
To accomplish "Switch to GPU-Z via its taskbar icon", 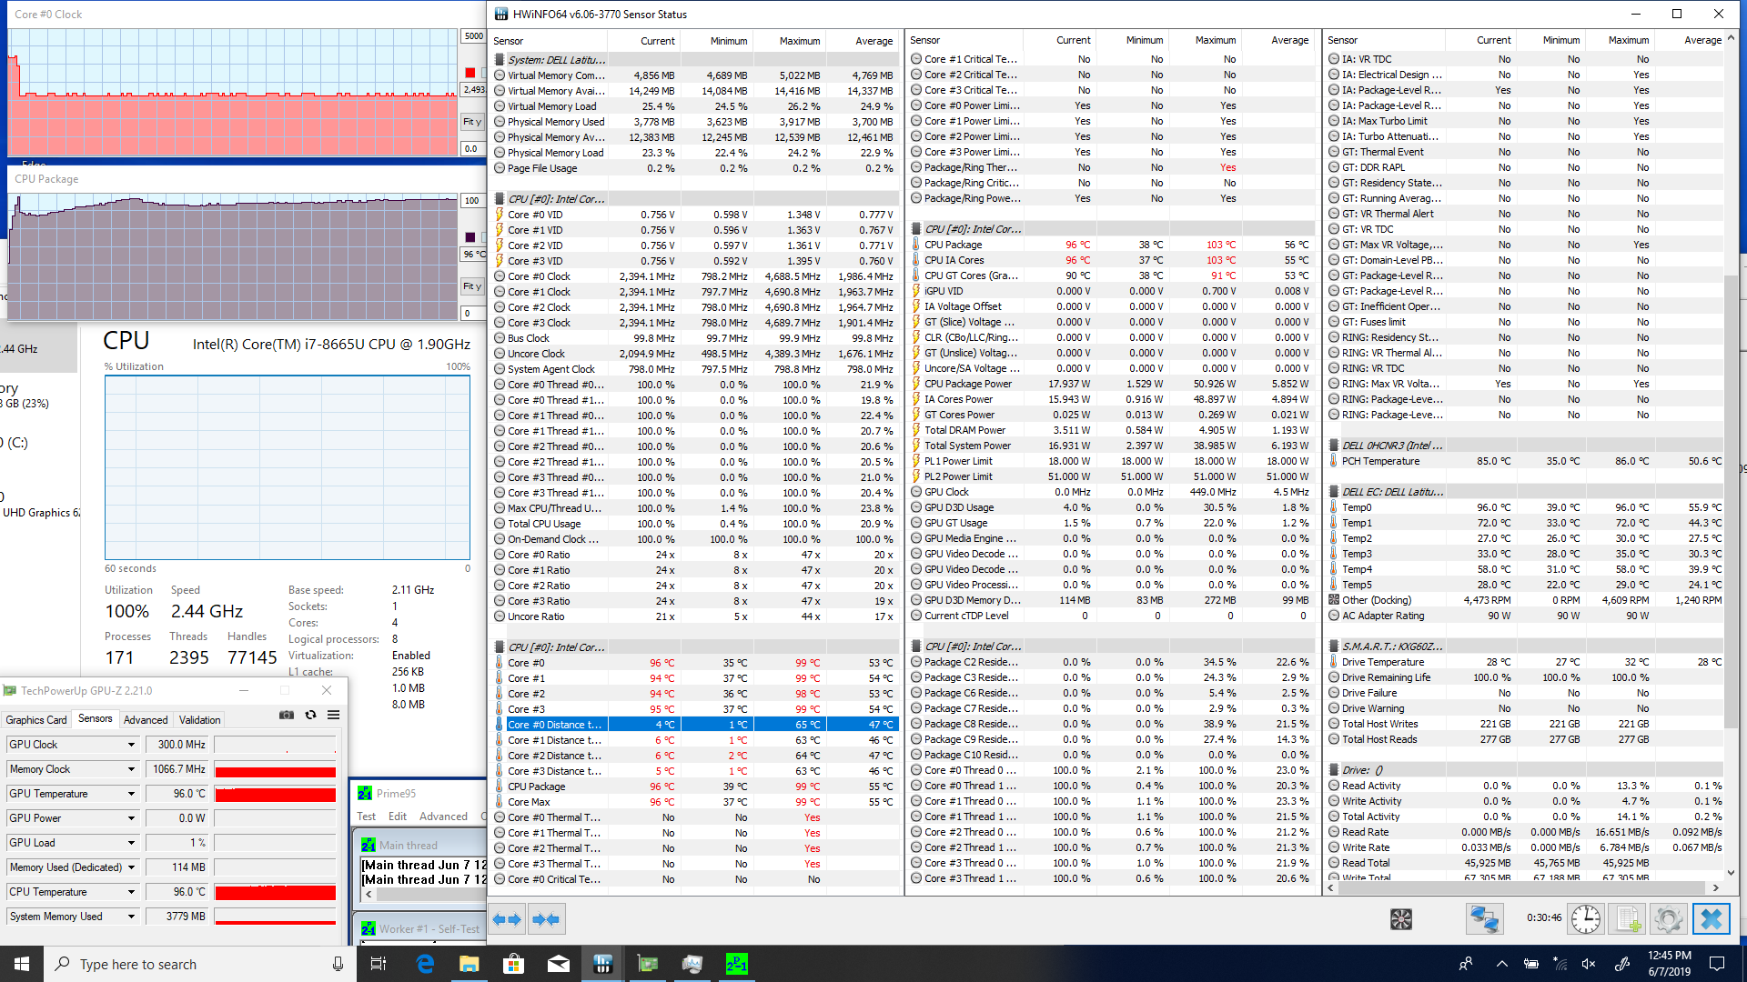I will pos(647,964).
